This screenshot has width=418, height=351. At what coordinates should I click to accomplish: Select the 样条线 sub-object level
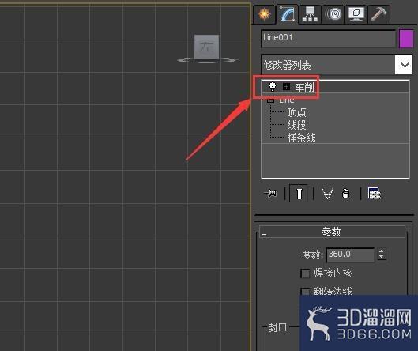301,138
